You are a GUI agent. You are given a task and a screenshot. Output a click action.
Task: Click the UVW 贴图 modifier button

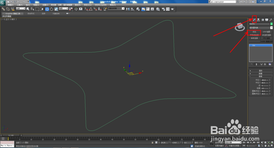click(267, 32)
